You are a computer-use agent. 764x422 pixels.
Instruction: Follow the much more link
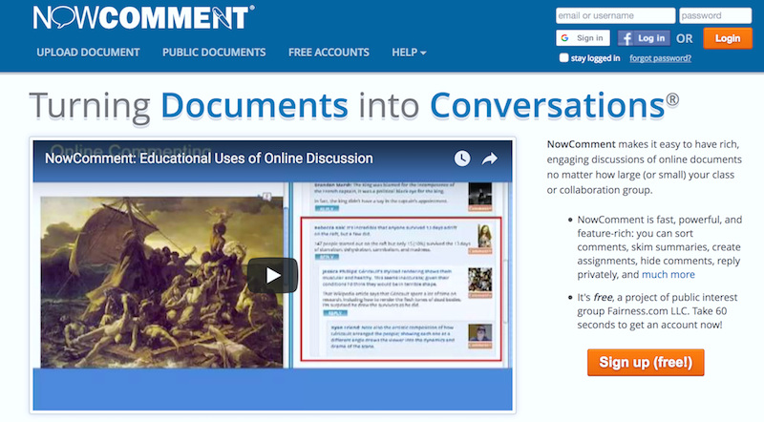[668, 274]
